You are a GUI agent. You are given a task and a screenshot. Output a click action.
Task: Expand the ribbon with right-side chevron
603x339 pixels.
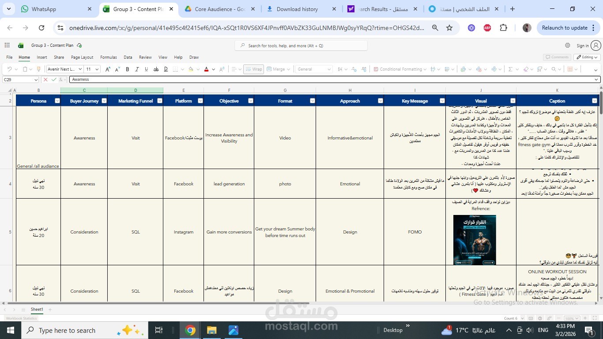coord(595,70)
